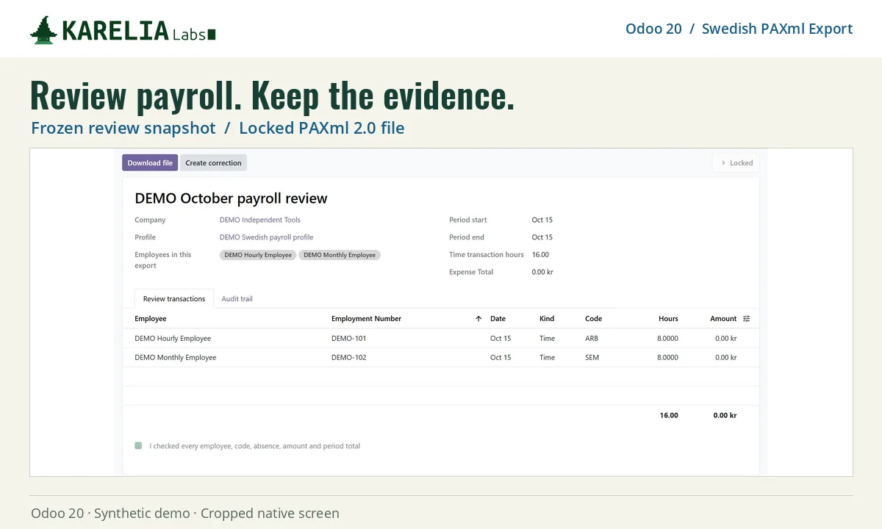Click the Period start value Oct 15
882x529 pixels.
click(x=542, y=220)
